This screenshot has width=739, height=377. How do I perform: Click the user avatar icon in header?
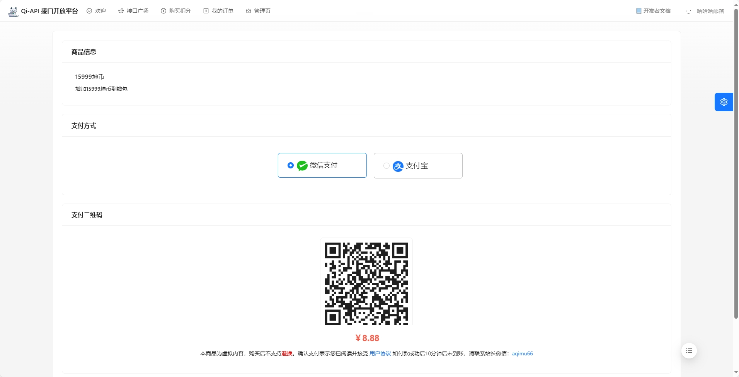coord(688,11)
